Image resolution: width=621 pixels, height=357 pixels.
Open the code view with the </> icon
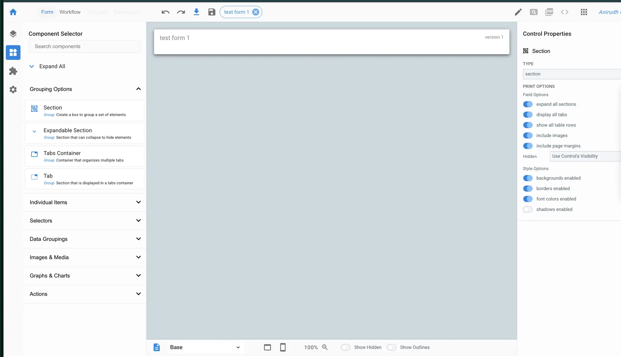pyautogui.click(x=565, y=12)
